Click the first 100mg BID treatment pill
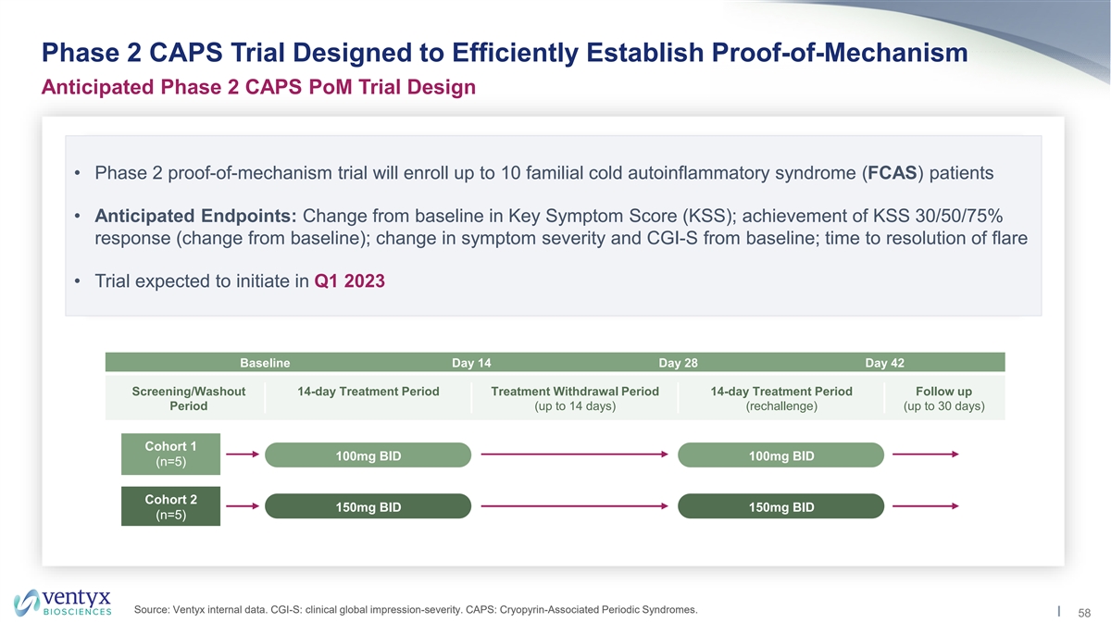 tap(368, 455)
